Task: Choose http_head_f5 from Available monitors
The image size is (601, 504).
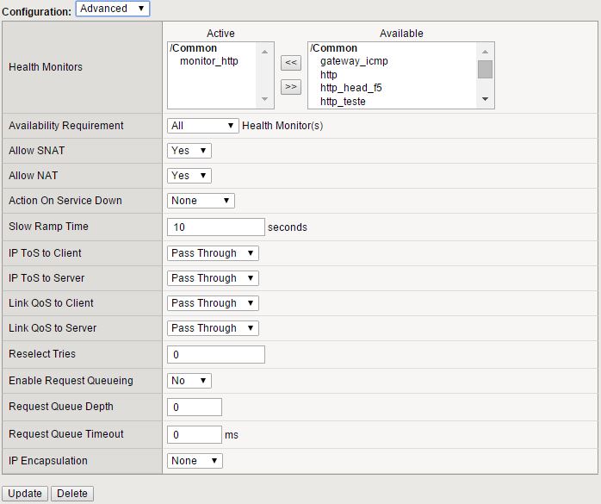Action: coord(350,88)
